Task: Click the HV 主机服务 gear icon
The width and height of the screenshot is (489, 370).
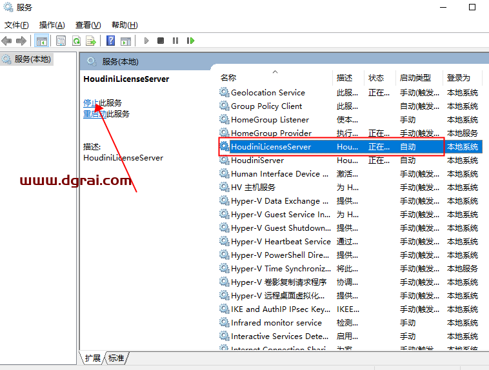Action: point(225,187)
